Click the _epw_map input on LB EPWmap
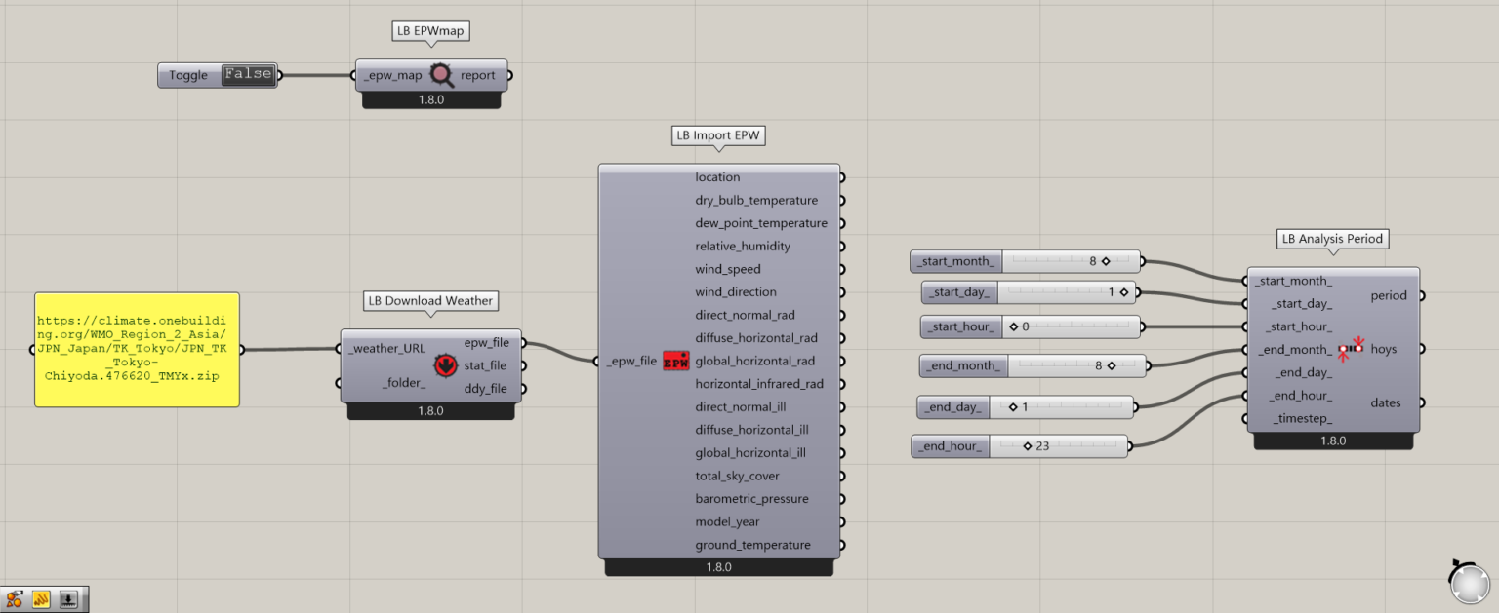The height and width of the screenshot is (613, 1499). (393, 75)
